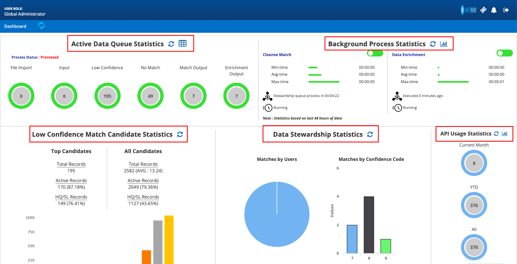Viewport: 517px width, 264px height.
Task: Open the Enrichment Output queue circle
Action: (x=236, y=96)
